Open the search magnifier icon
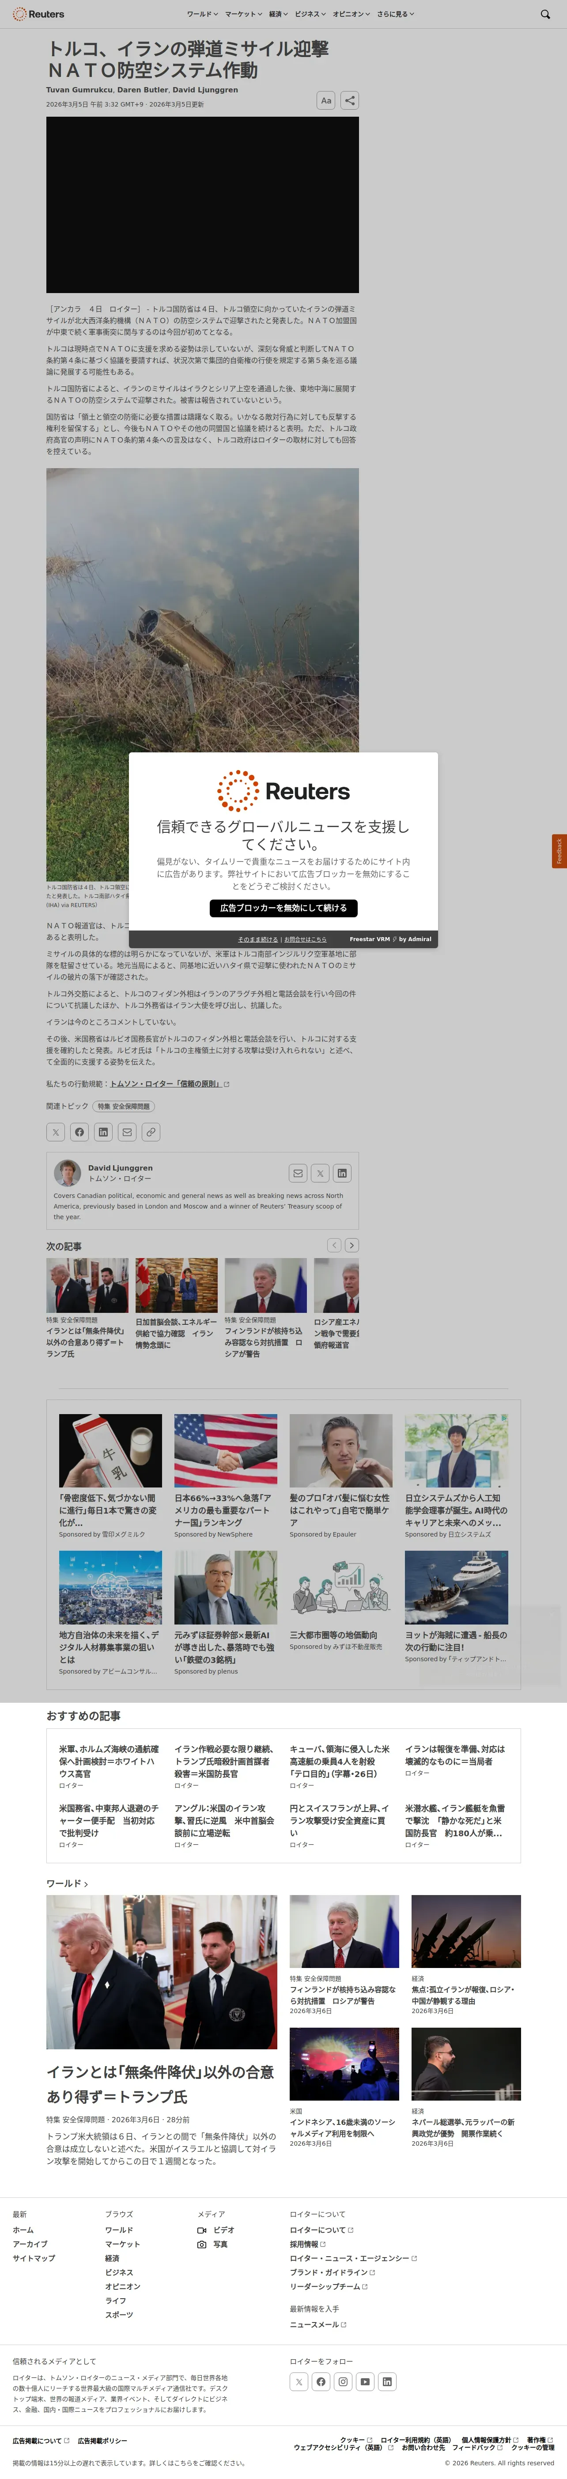 click(545, 15)
